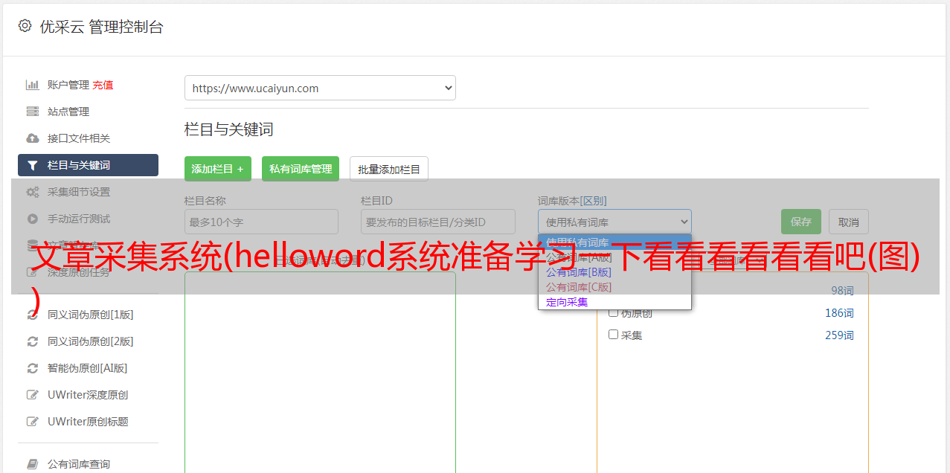
Task: Click the edit icon for UWriter深度原创
Action: click(32, 395)
